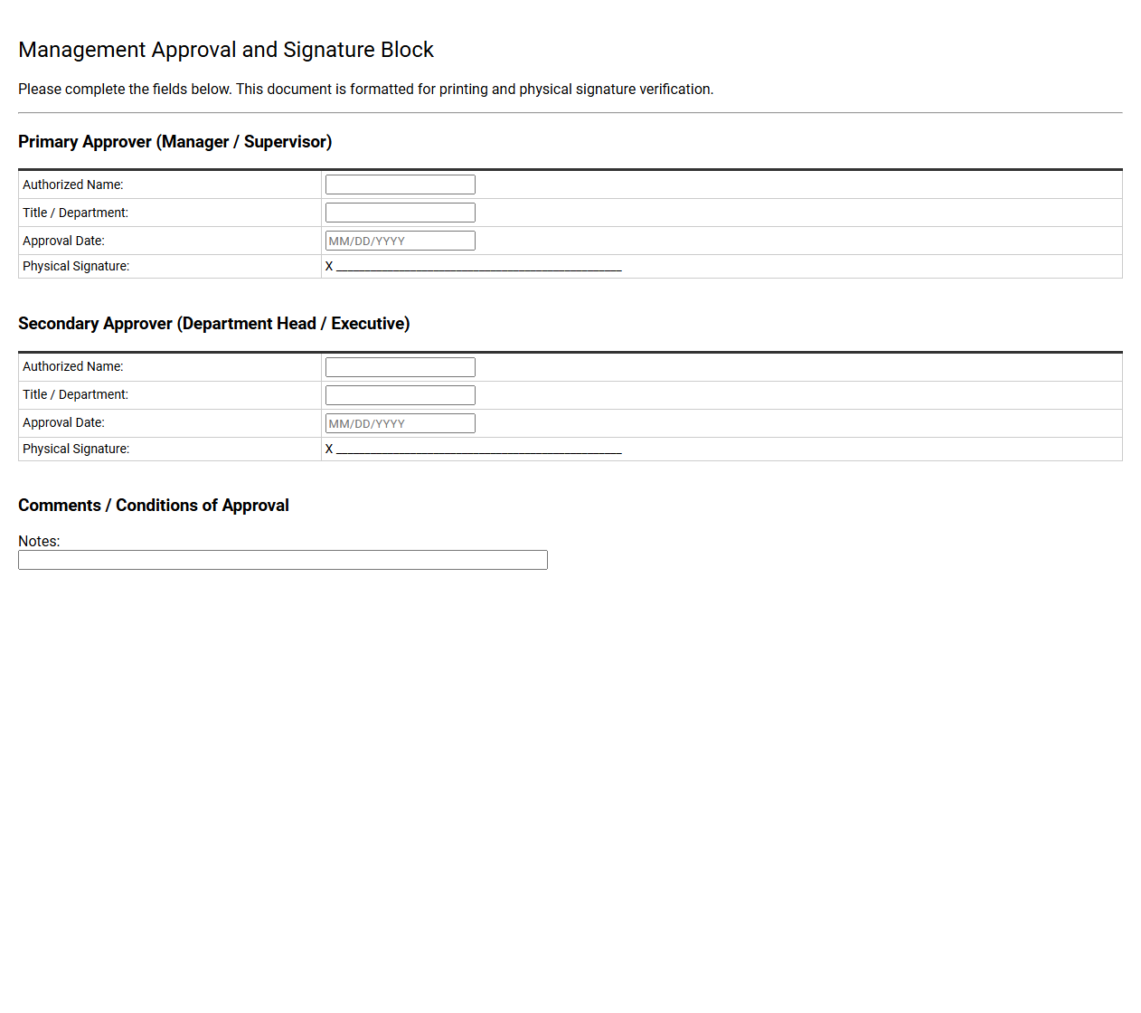The width and height of the screenshot is (1141, 1013).
Task: Click the Notes input field
Action: click(x=283, y=560)
